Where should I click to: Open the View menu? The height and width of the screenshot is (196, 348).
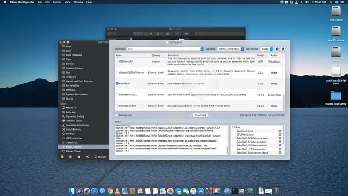(67, 2)
